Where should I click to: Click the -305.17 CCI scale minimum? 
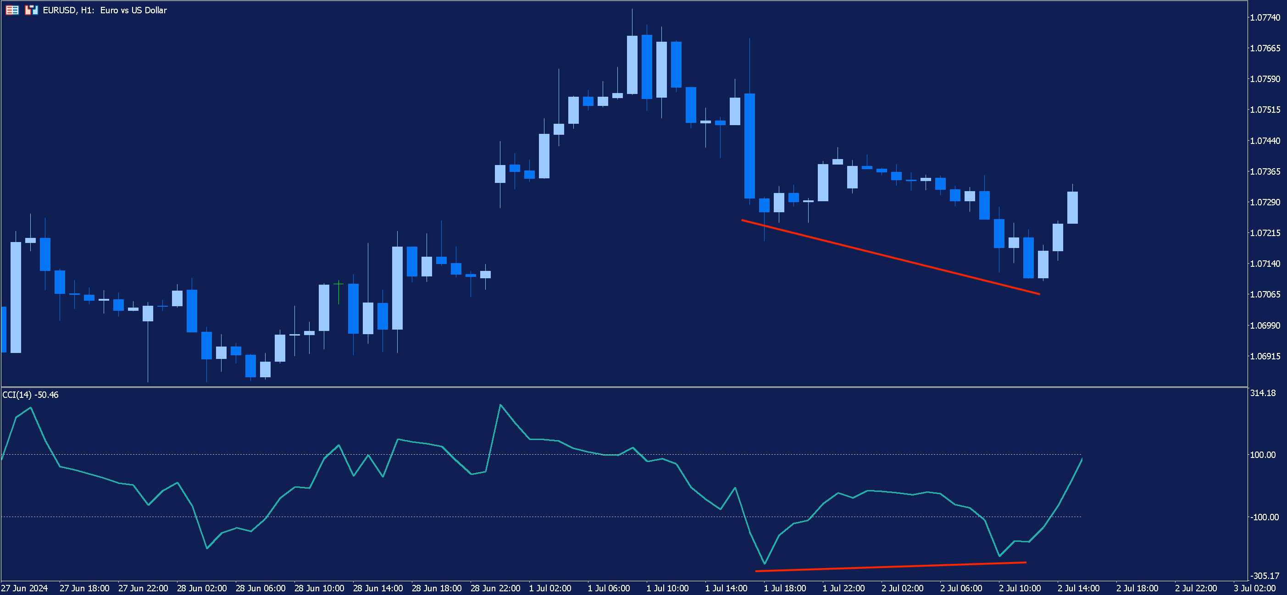1264,576
